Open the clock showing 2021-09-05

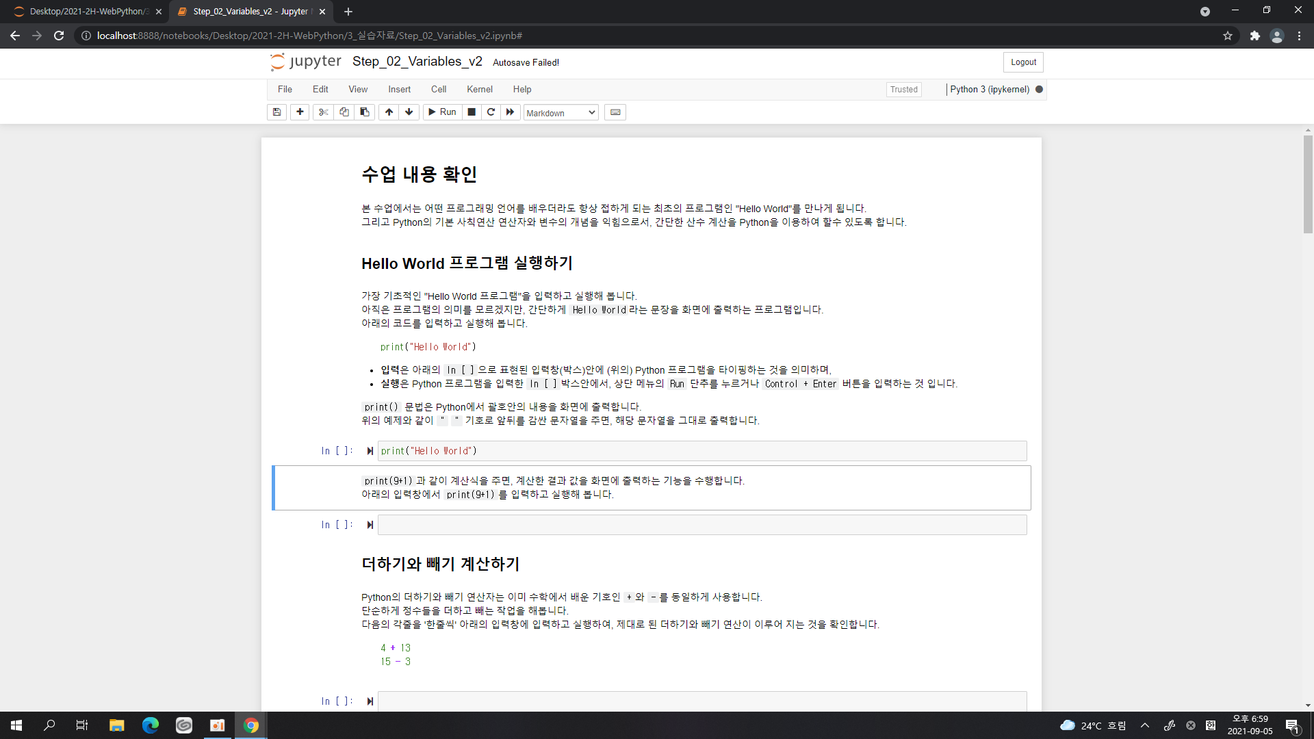[1250, 725]
